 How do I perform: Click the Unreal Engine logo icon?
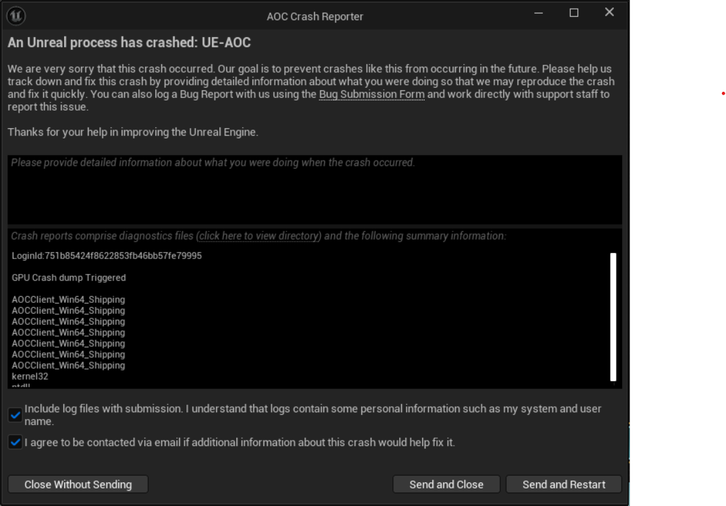pos(16,16)
